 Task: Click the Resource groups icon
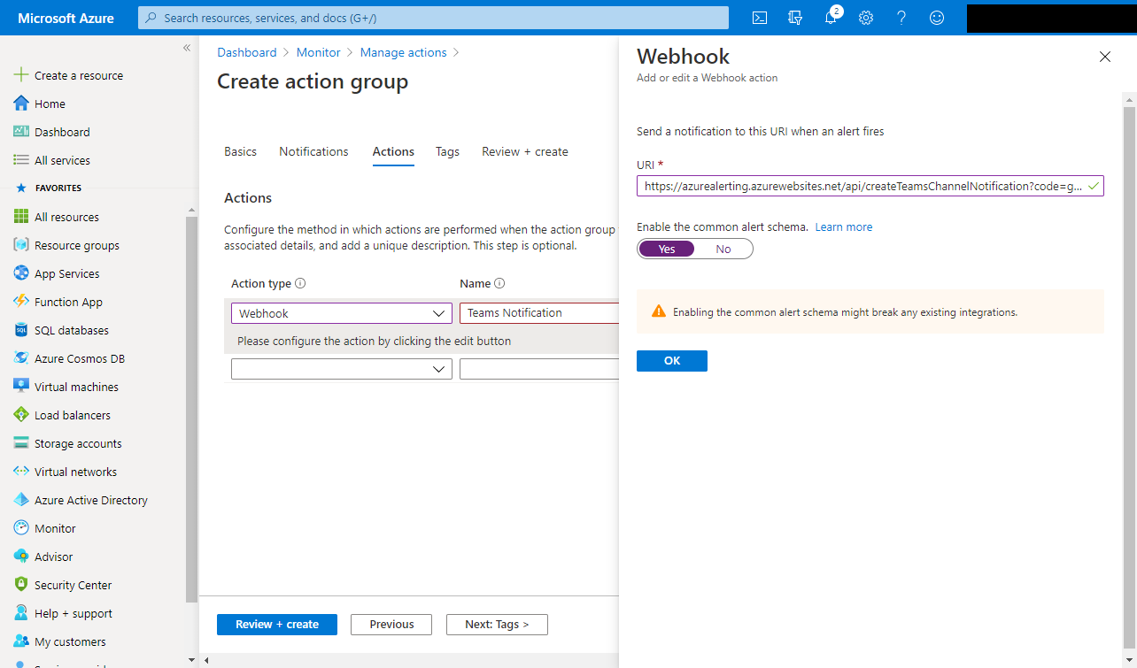[x=21, y=245]
